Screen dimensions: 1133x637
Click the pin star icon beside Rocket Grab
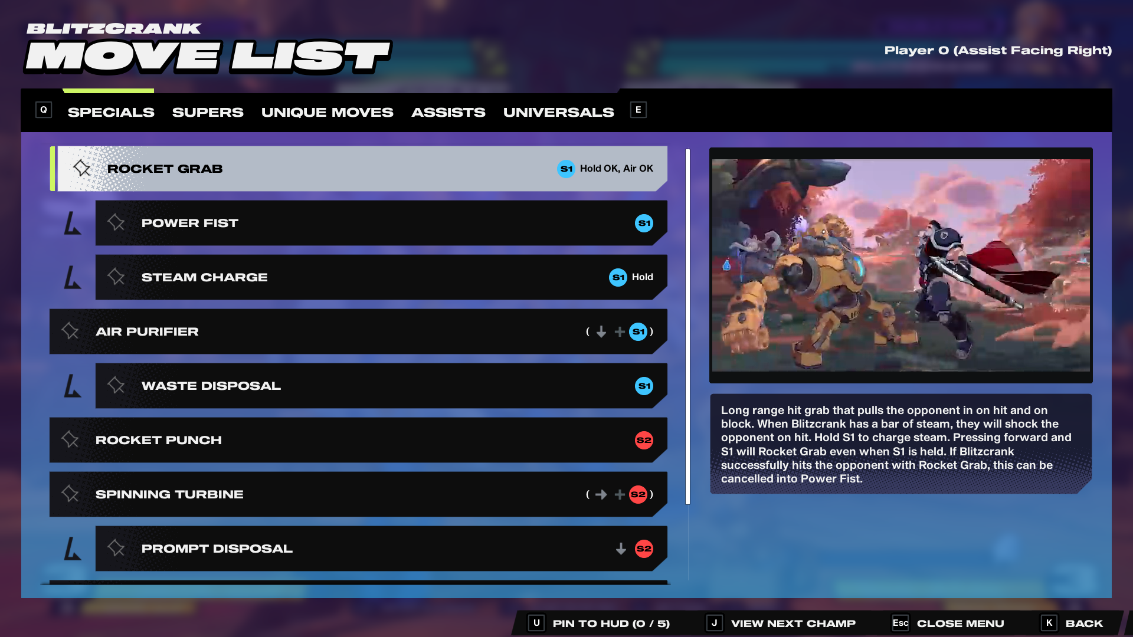pos(82,169)
